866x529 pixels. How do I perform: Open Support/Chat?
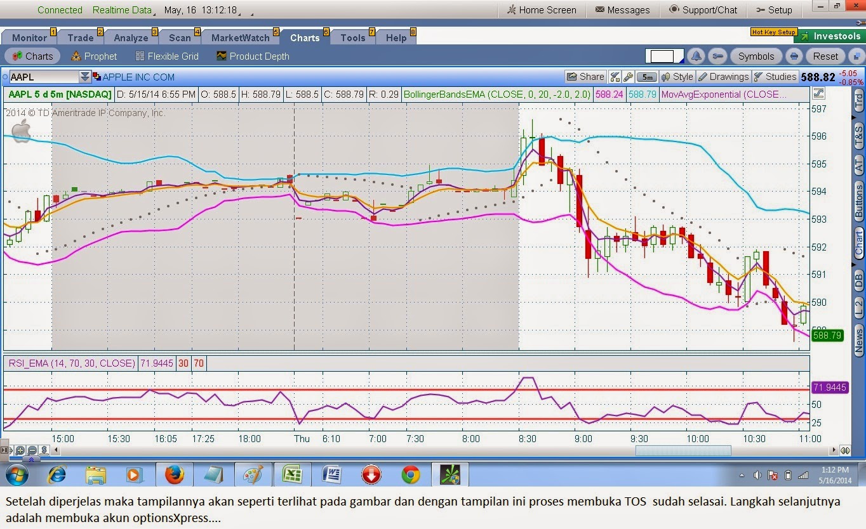(703, 10)
